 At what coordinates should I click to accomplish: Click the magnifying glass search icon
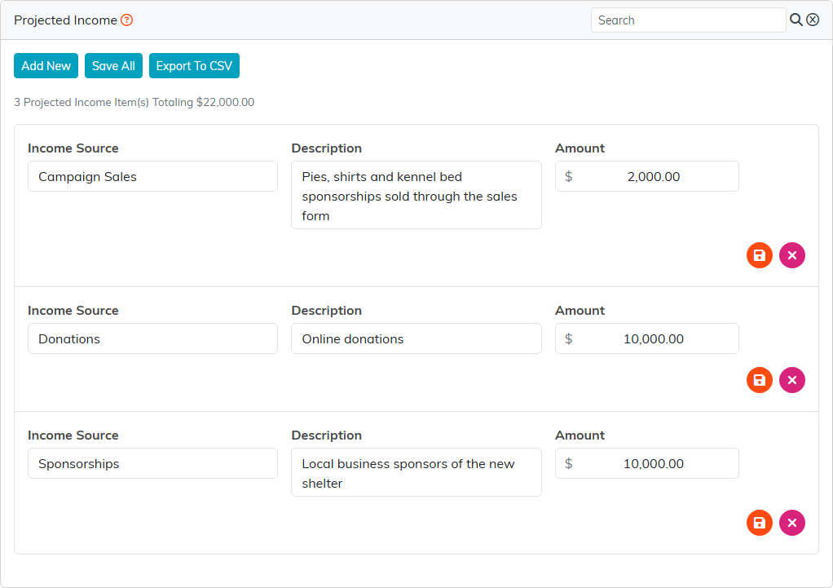click(x=796, y=20)
